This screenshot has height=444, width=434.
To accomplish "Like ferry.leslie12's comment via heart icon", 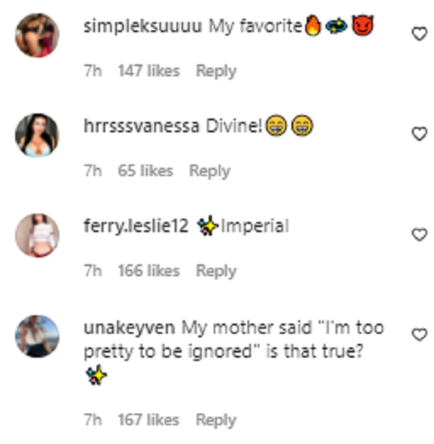I will (x=419, y=235).
